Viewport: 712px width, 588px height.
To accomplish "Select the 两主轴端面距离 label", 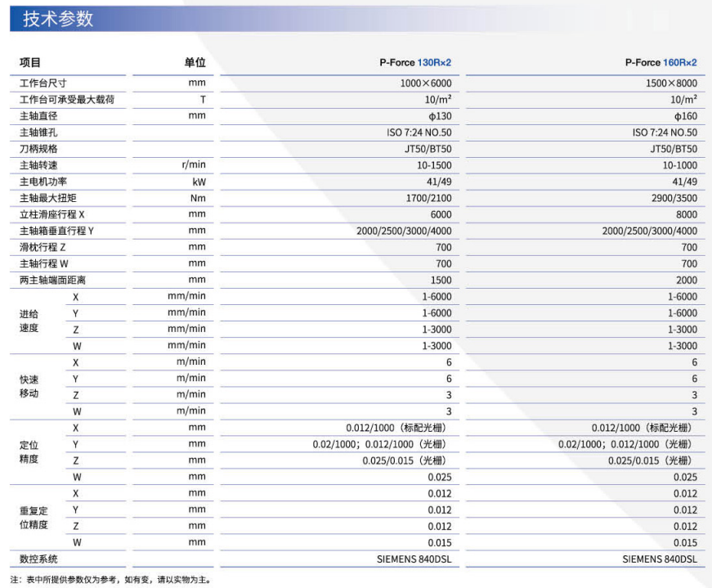I will pos(52,280).
